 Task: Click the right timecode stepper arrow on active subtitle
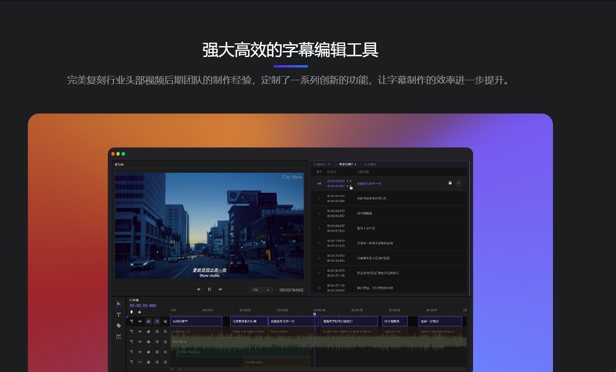click(x=350, y=181)
